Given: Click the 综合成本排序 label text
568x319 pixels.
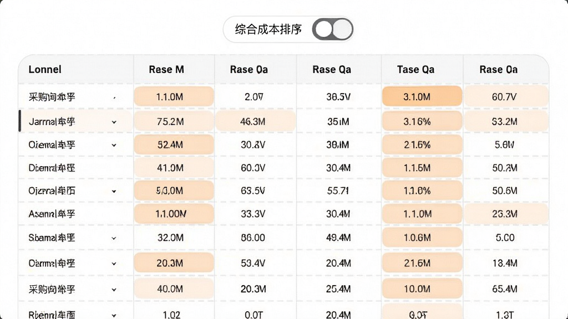Looking at the screenshot, I should (x=268, y=29).
